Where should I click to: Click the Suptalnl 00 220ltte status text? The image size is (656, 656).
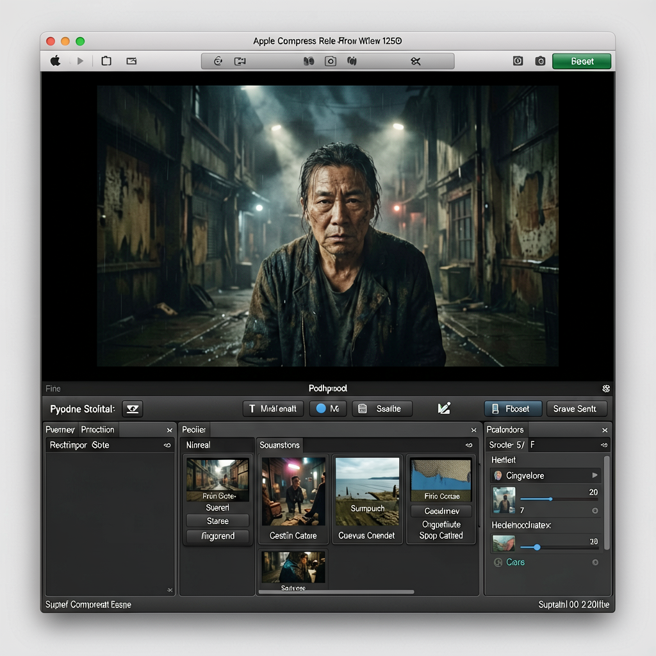point(573,605)
